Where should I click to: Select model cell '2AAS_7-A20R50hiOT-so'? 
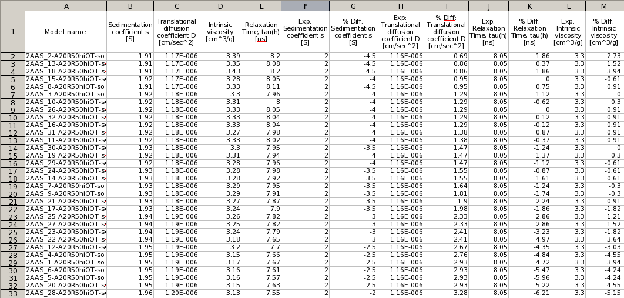coord(66,186)
